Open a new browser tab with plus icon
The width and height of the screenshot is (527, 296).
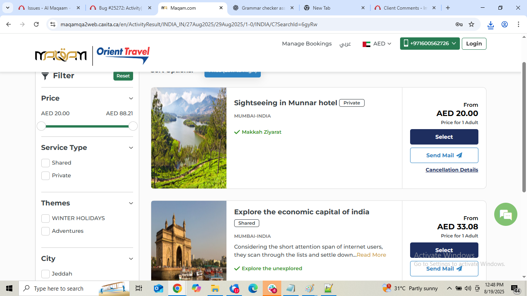coord(448,8)
